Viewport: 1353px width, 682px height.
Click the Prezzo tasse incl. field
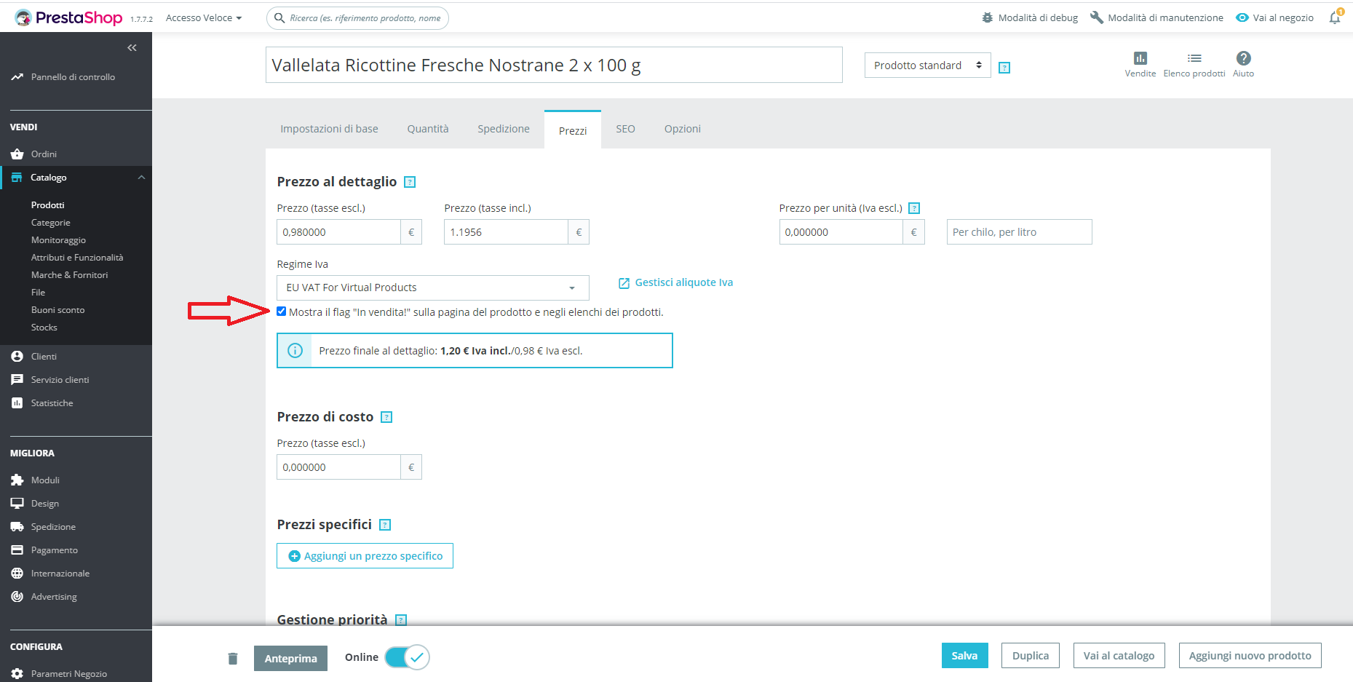tap(506, 232)
